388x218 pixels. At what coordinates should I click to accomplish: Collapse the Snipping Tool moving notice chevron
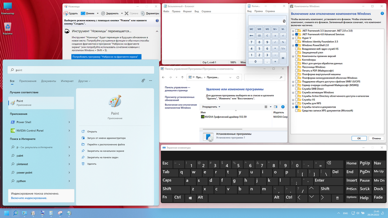pos(157,31)
